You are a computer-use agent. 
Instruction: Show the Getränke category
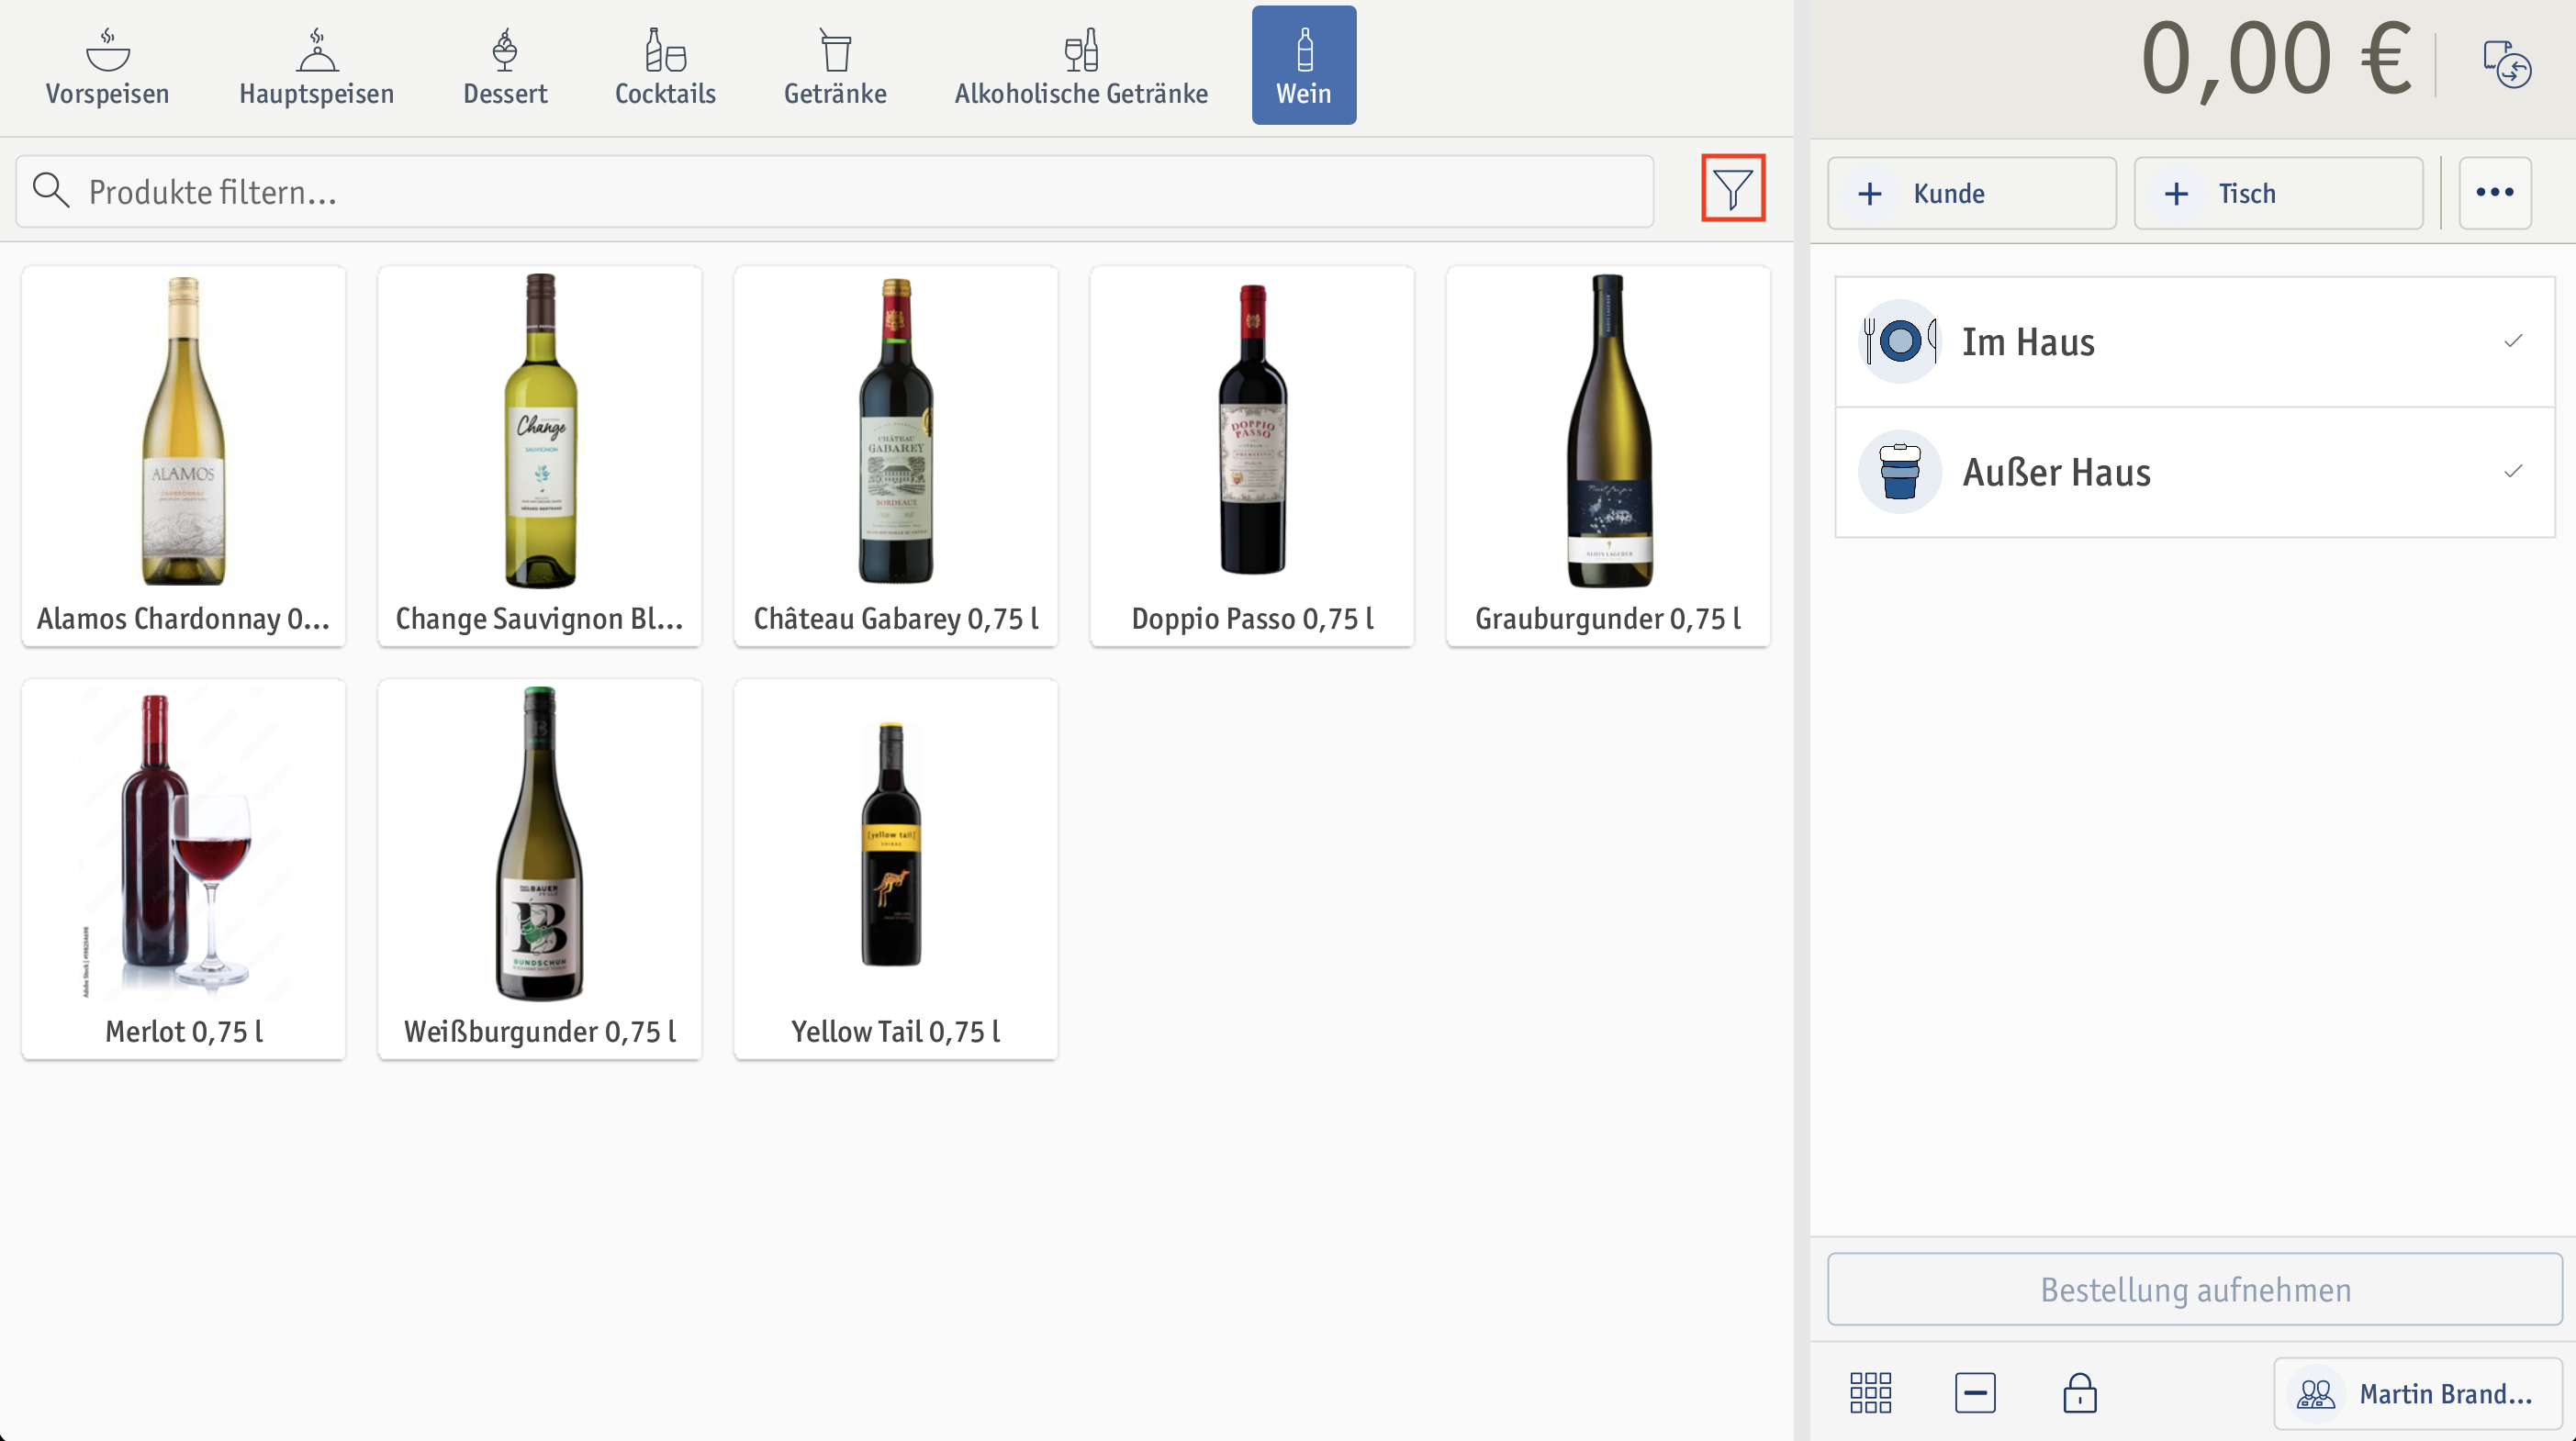pos(835,66)
